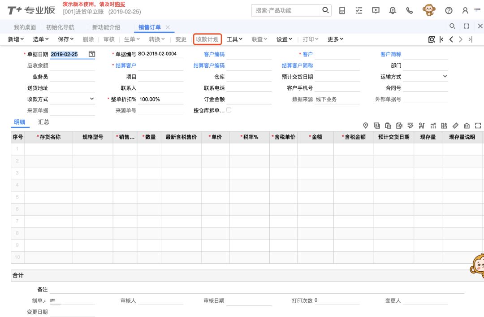This screenshot has width=484, height=317.
Task: Switch to 我的桌面 tab
Action: pos(25,27)
